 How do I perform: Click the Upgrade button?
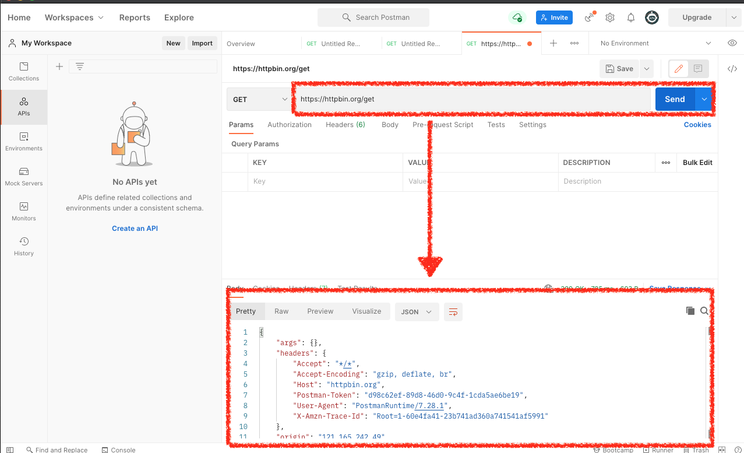click(697, 17)
